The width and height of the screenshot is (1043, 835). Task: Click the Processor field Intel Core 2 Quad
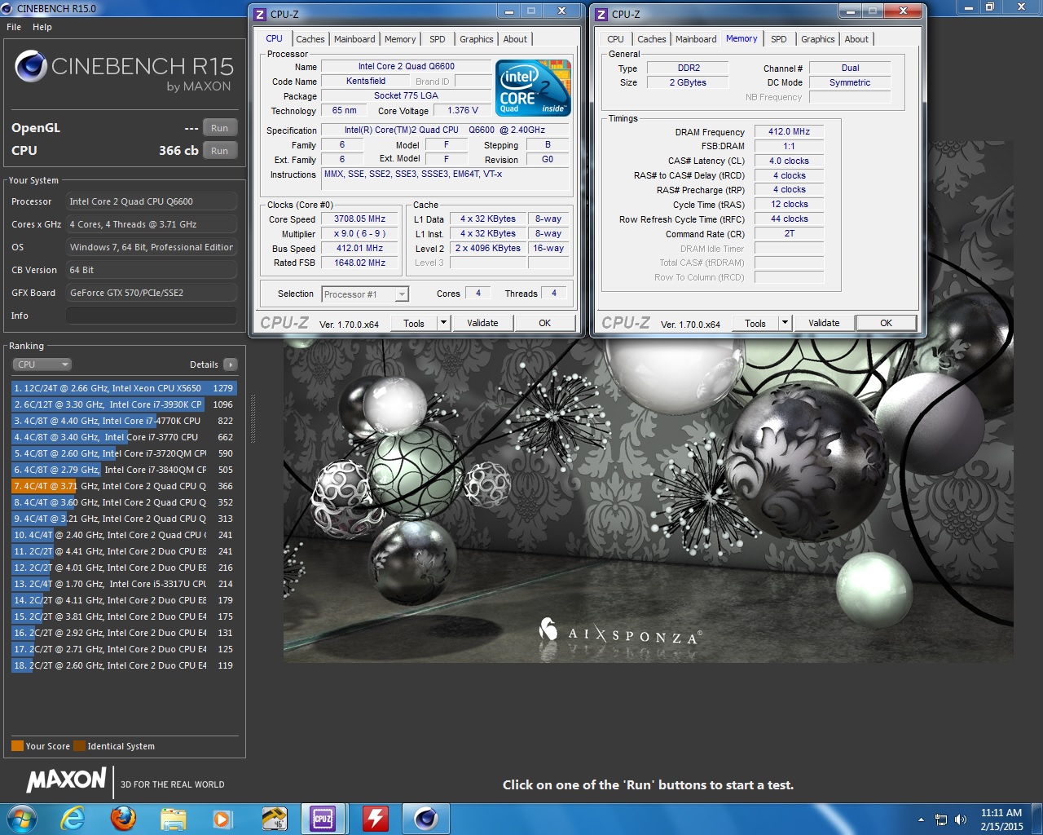(x=152, y=201)
